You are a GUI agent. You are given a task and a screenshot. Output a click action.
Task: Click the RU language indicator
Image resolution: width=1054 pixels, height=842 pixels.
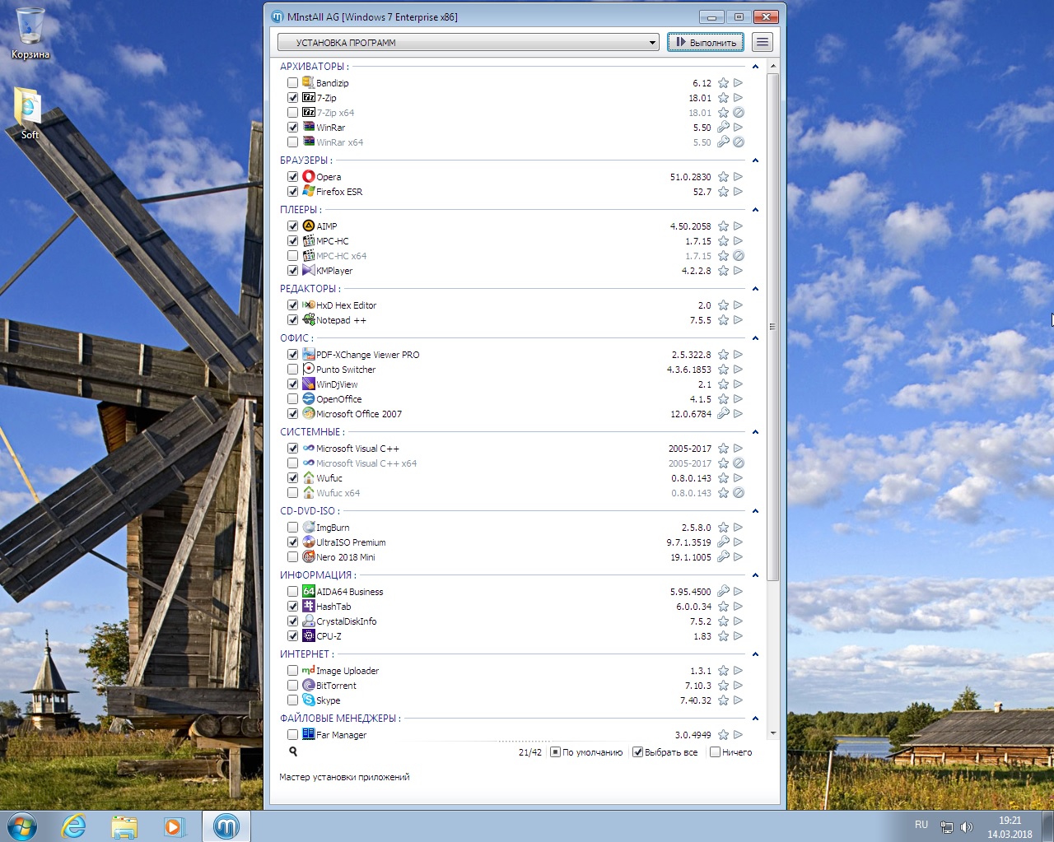click(921, 825)
